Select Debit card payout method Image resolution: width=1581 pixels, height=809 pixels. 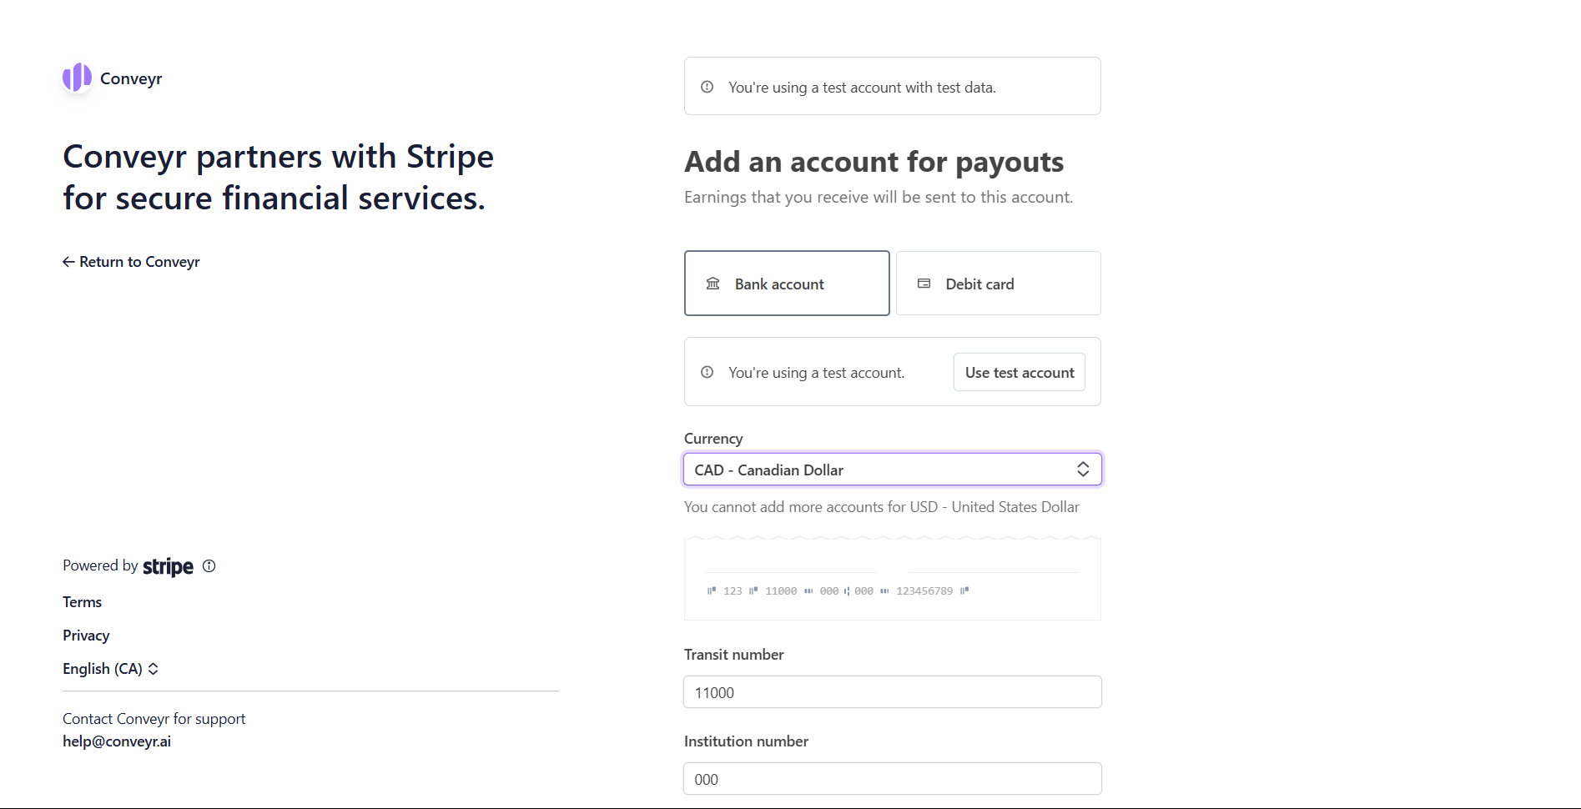pos(998,284)
